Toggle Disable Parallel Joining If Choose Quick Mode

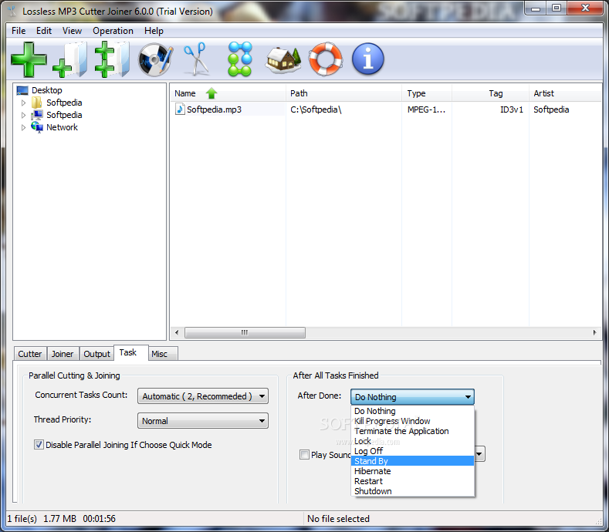pos(39,445)
